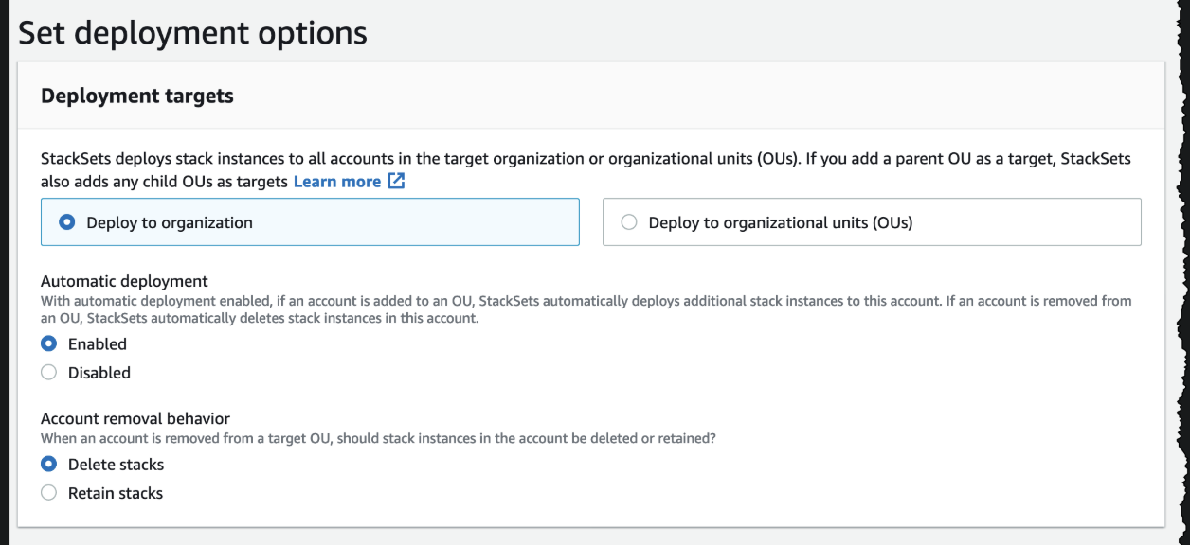Image resolution: width=1190 pixels, height=545 pixels.
Task: Select Disabled under Automatic deployment
Action: (x=49, y=373)
